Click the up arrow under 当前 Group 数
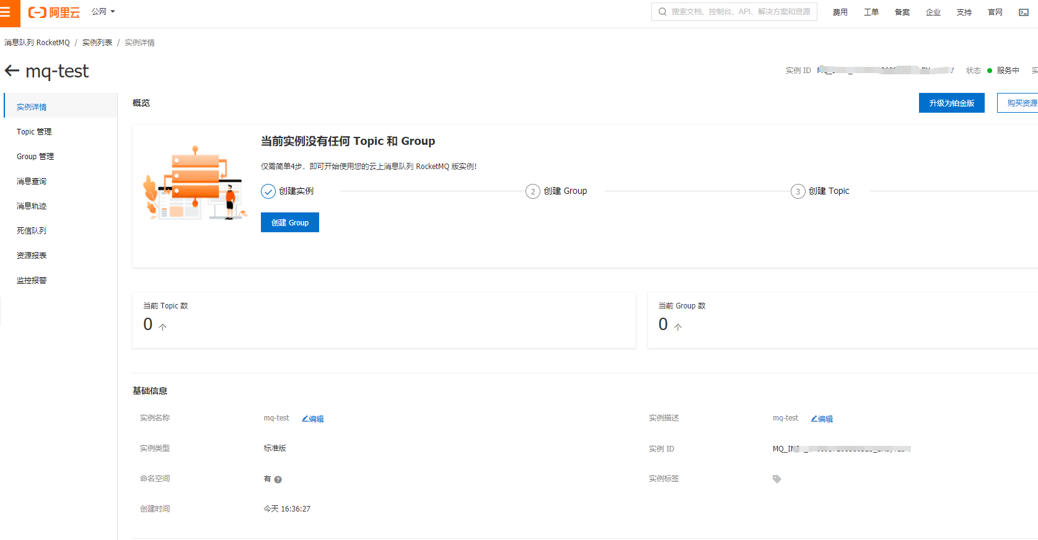Image resolution: width=1038 pixels, height=540 pixels. tap(678, 327)
